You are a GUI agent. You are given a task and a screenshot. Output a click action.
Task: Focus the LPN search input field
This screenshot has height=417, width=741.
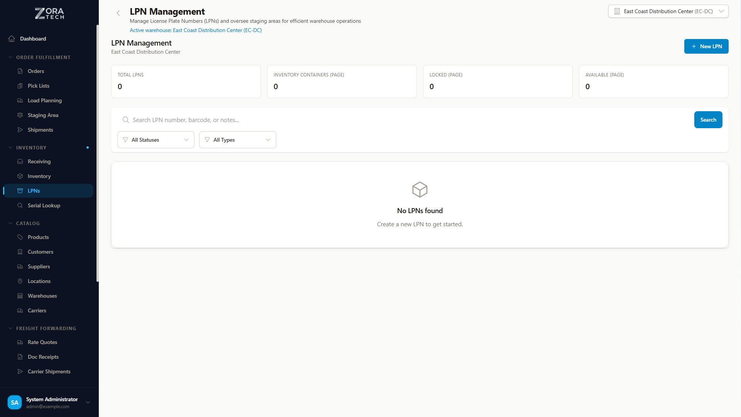pyautogui.click(x=409, y=120)
